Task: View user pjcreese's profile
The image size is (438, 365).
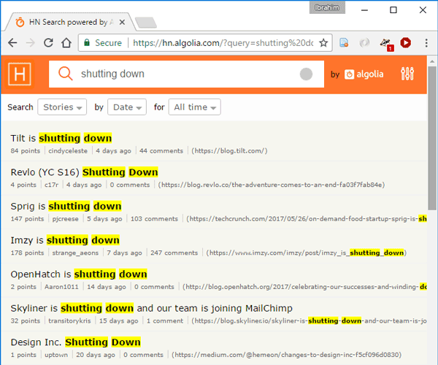Action: coord(66,219)
